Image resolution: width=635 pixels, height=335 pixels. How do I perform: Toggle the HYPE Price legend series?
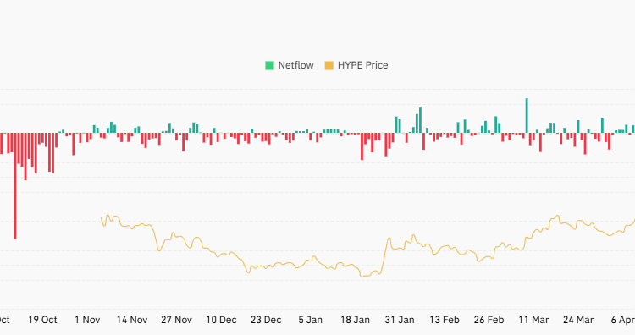click(x=356, y=65)
